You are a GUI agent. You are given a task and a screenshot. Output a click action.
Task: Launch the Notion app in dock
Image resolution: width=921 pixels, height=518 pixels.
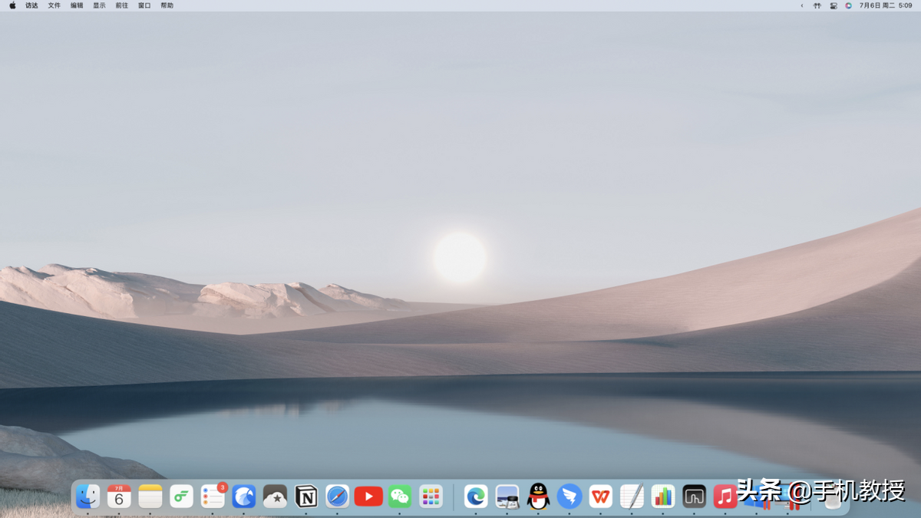(x=306, y=497)
